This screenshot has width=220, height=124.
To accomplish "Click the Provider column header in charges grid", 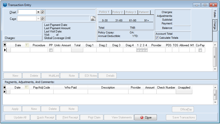I will click(x=156, y=45).
